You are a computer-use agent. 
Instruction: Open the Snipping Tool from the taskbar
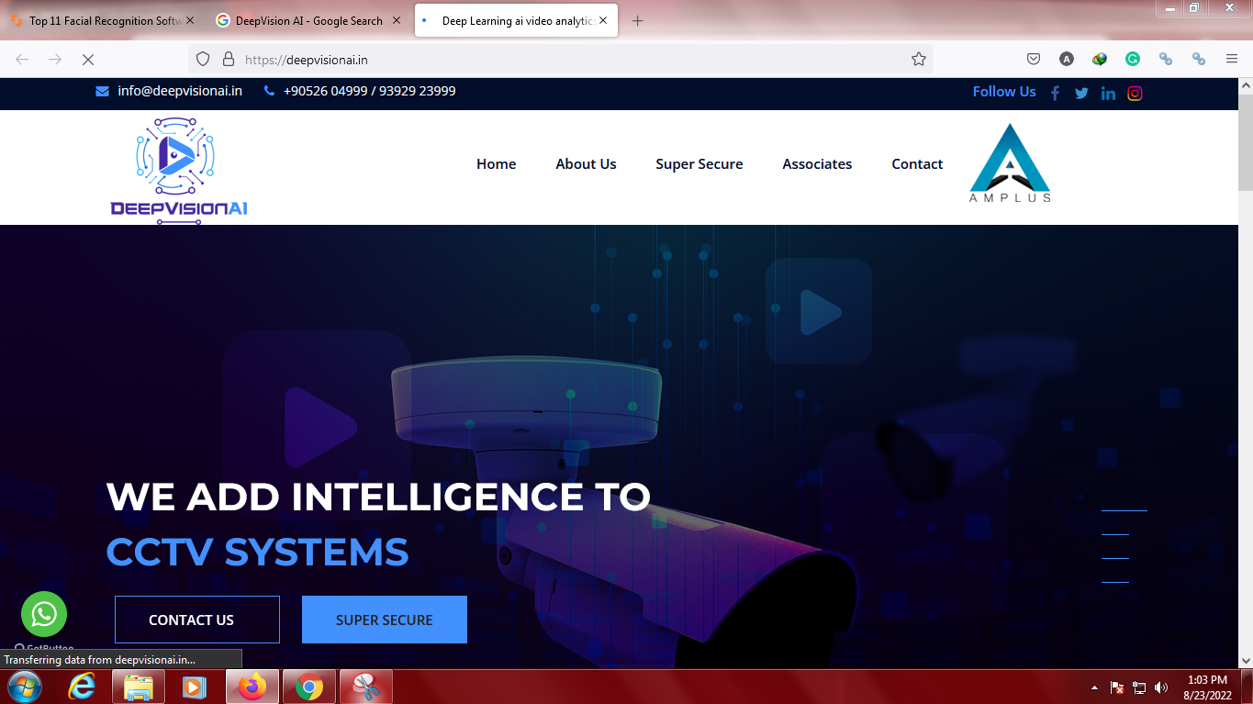tap(366, 687)
